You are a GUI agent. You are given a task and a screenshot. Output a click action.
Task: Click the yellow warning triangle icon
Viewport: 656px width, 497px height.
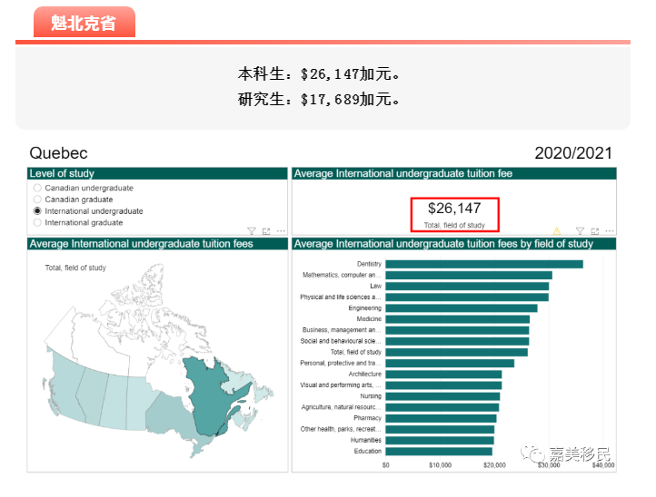pos(557,231)
